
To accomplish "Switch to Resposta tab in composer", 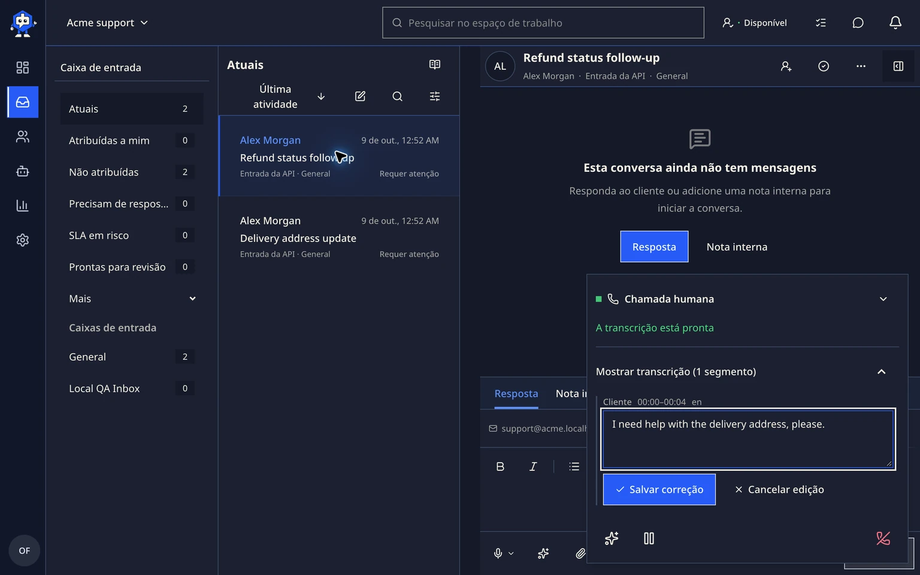I will point(516,394).
